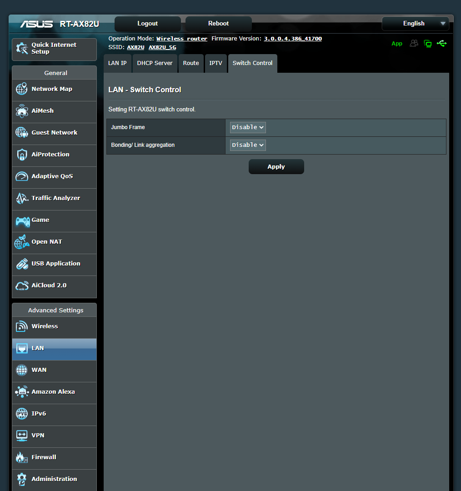Click the VPN monitor icon
Viewport: 461px width, 491px height.
(x=22, y=436)
